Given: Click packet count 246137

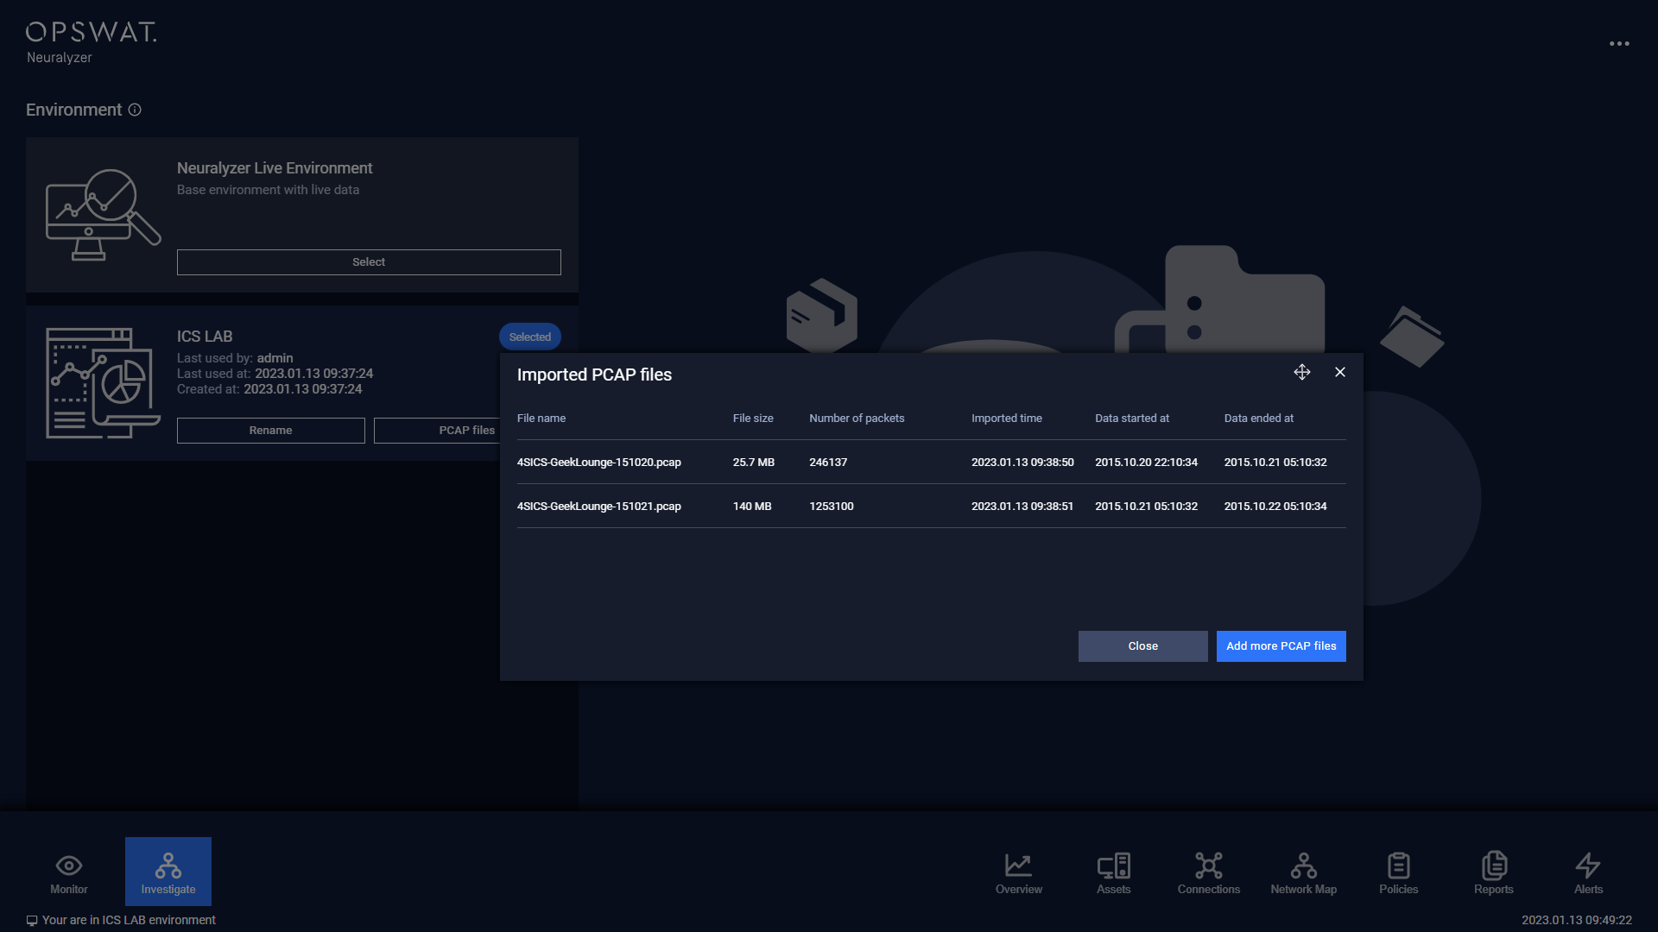Looking at the screenshot, I should [x=828, y=463].
